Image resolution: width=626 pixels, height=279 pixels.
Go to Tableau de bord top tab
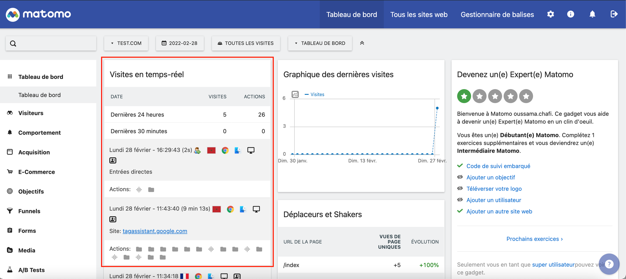coord(352,14)
